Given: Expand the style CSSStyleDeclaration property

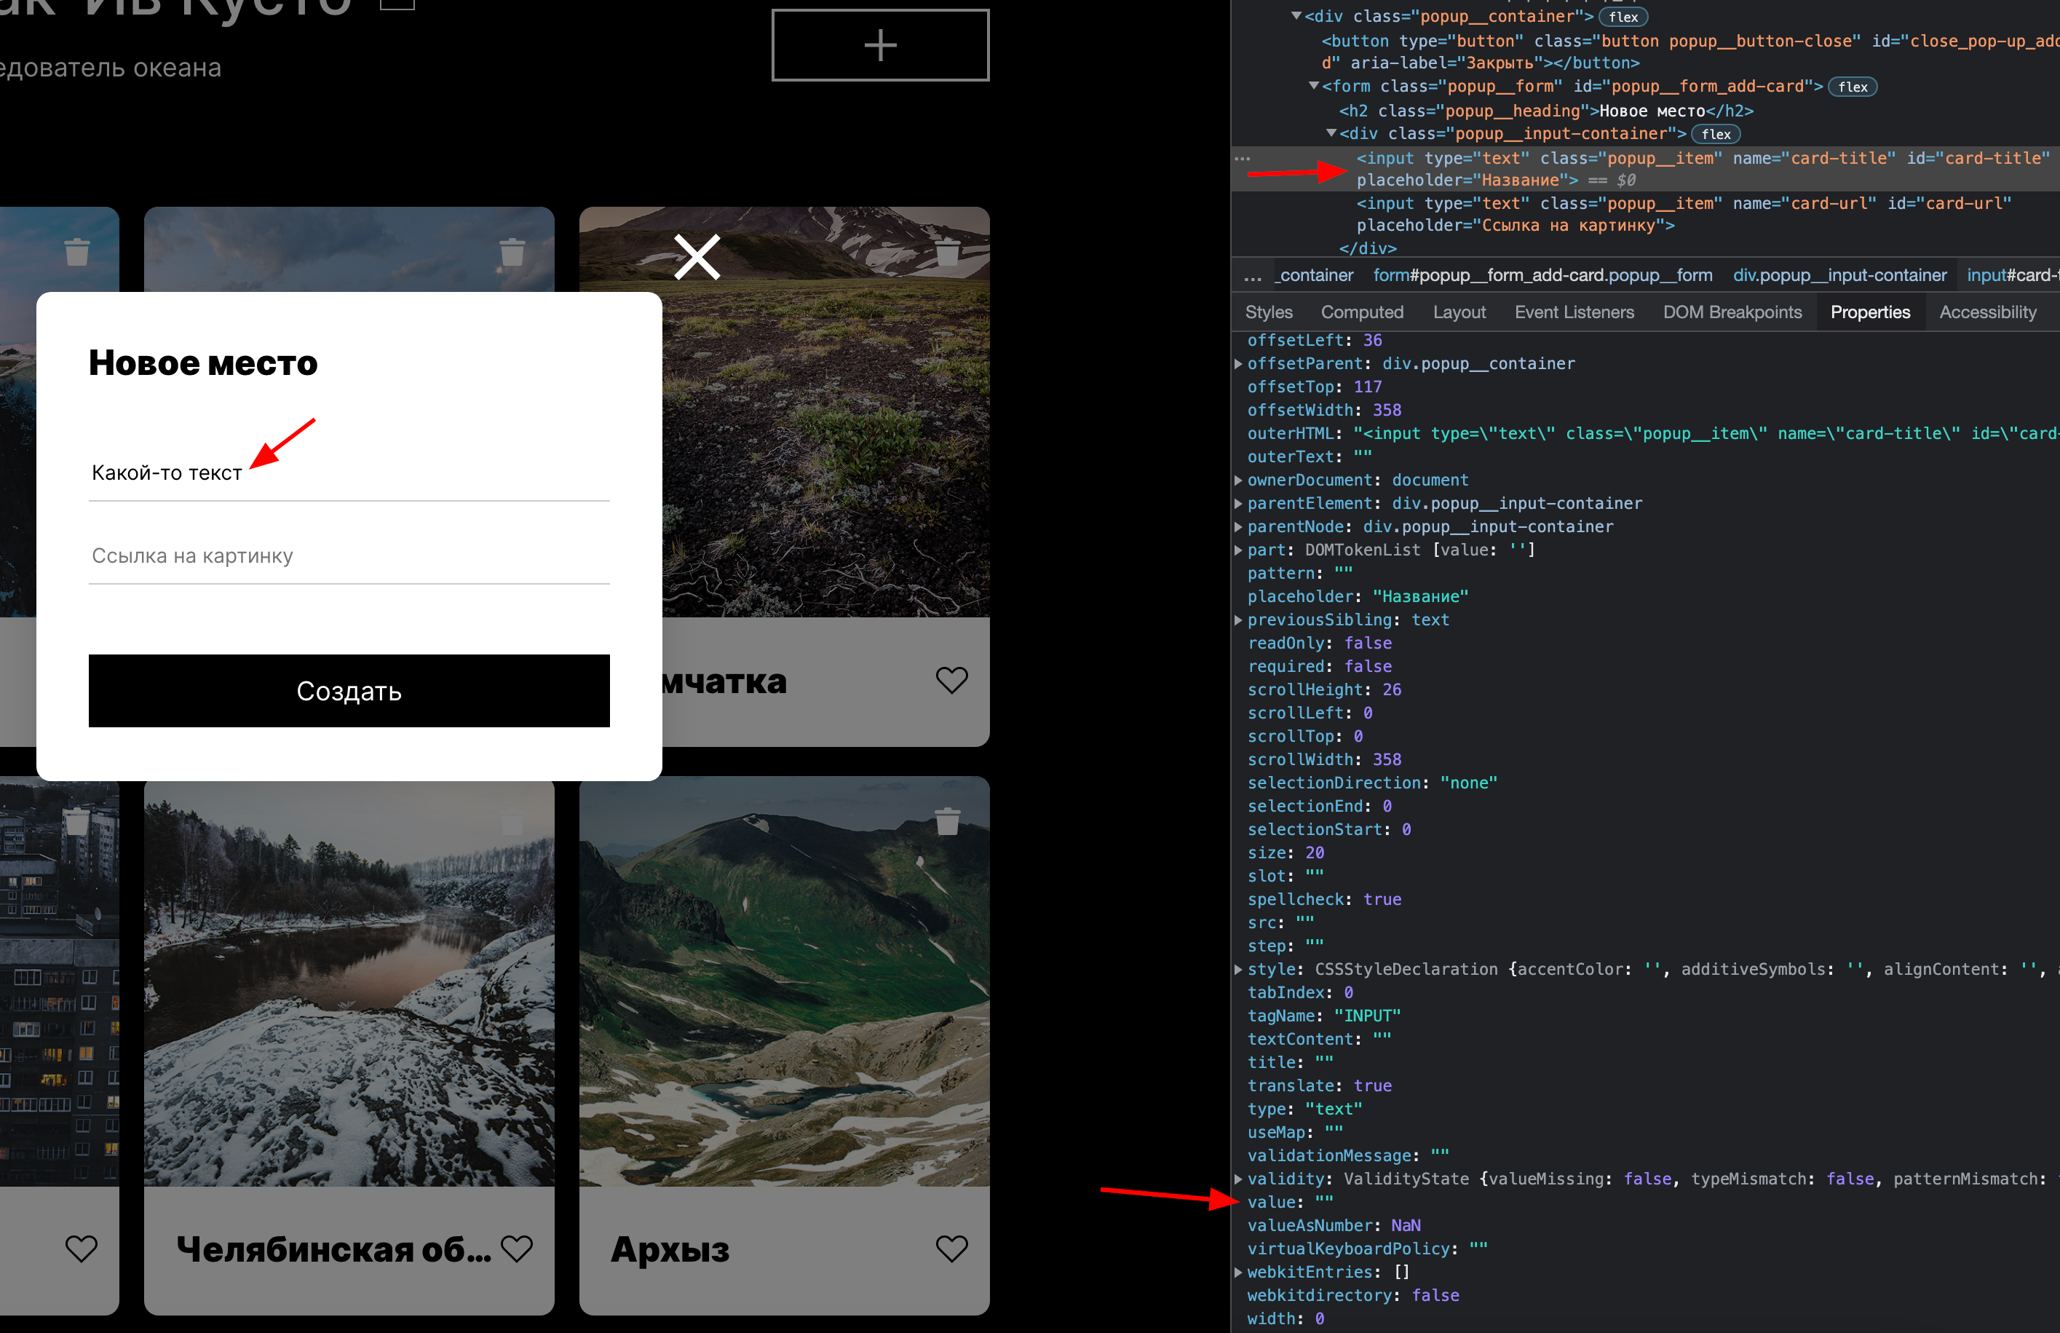Looking at the screenshot, I should [1240, 968].
